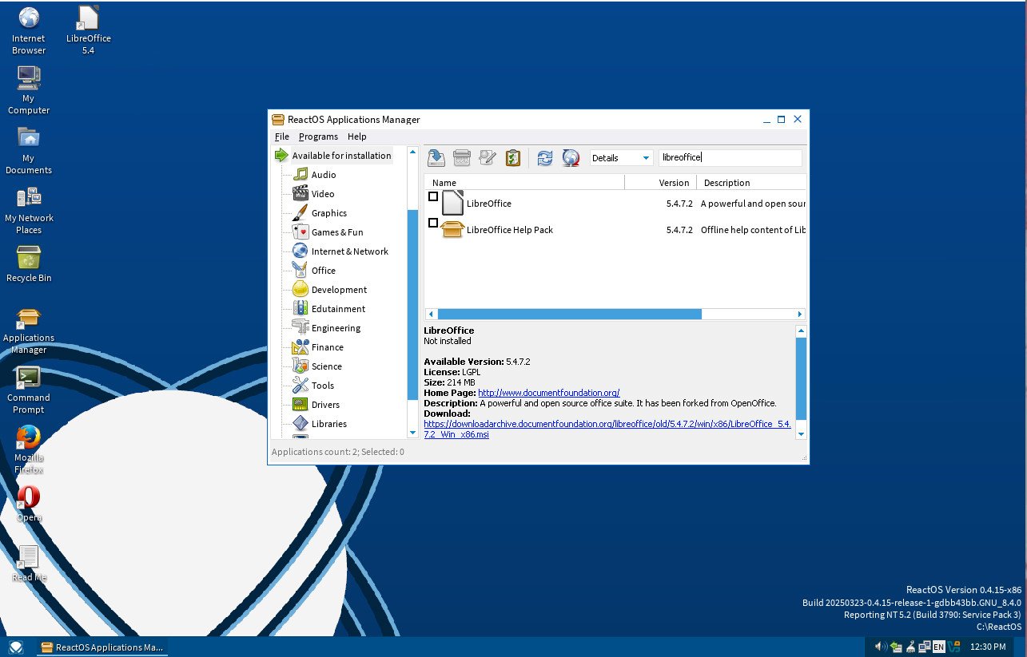Screen dimensions: 1027x657
Task: Select the Office category
Action: (x=314, y=271)
